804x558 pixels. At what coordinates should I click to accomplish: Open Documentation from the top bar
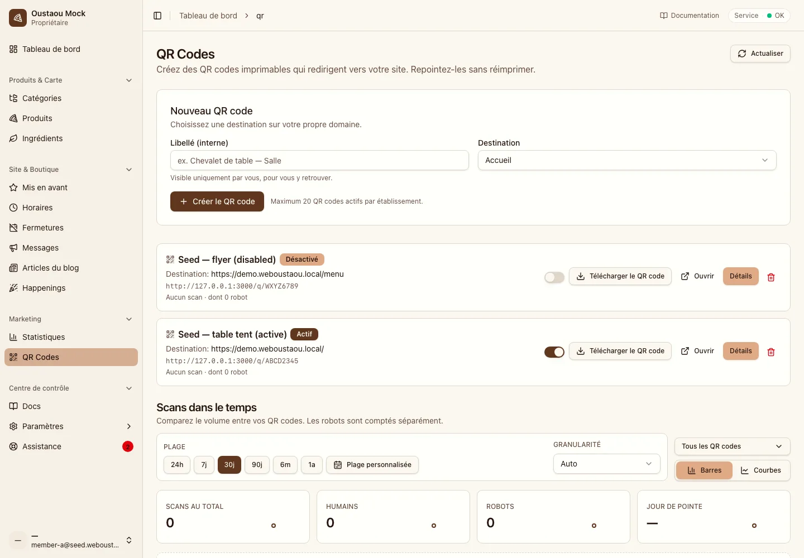point(690,16)
